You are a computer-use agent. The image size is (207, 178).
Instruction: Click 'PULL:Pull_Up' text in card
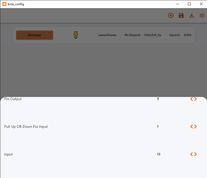153,35
